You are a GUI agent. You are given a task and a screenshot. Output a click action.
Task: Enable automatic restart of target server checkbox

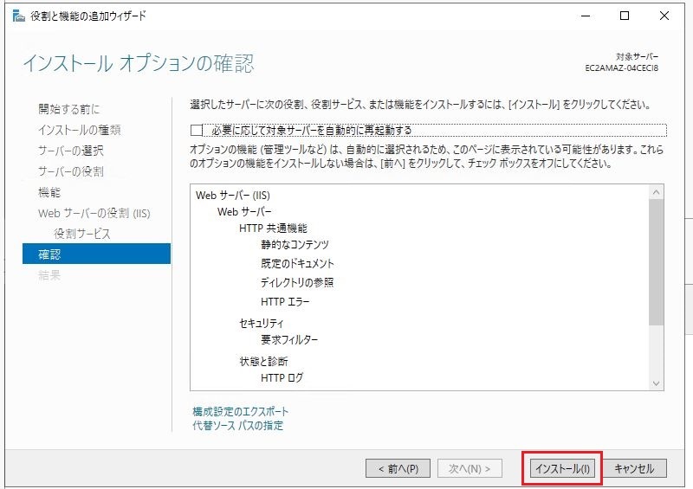click(197, 131)
